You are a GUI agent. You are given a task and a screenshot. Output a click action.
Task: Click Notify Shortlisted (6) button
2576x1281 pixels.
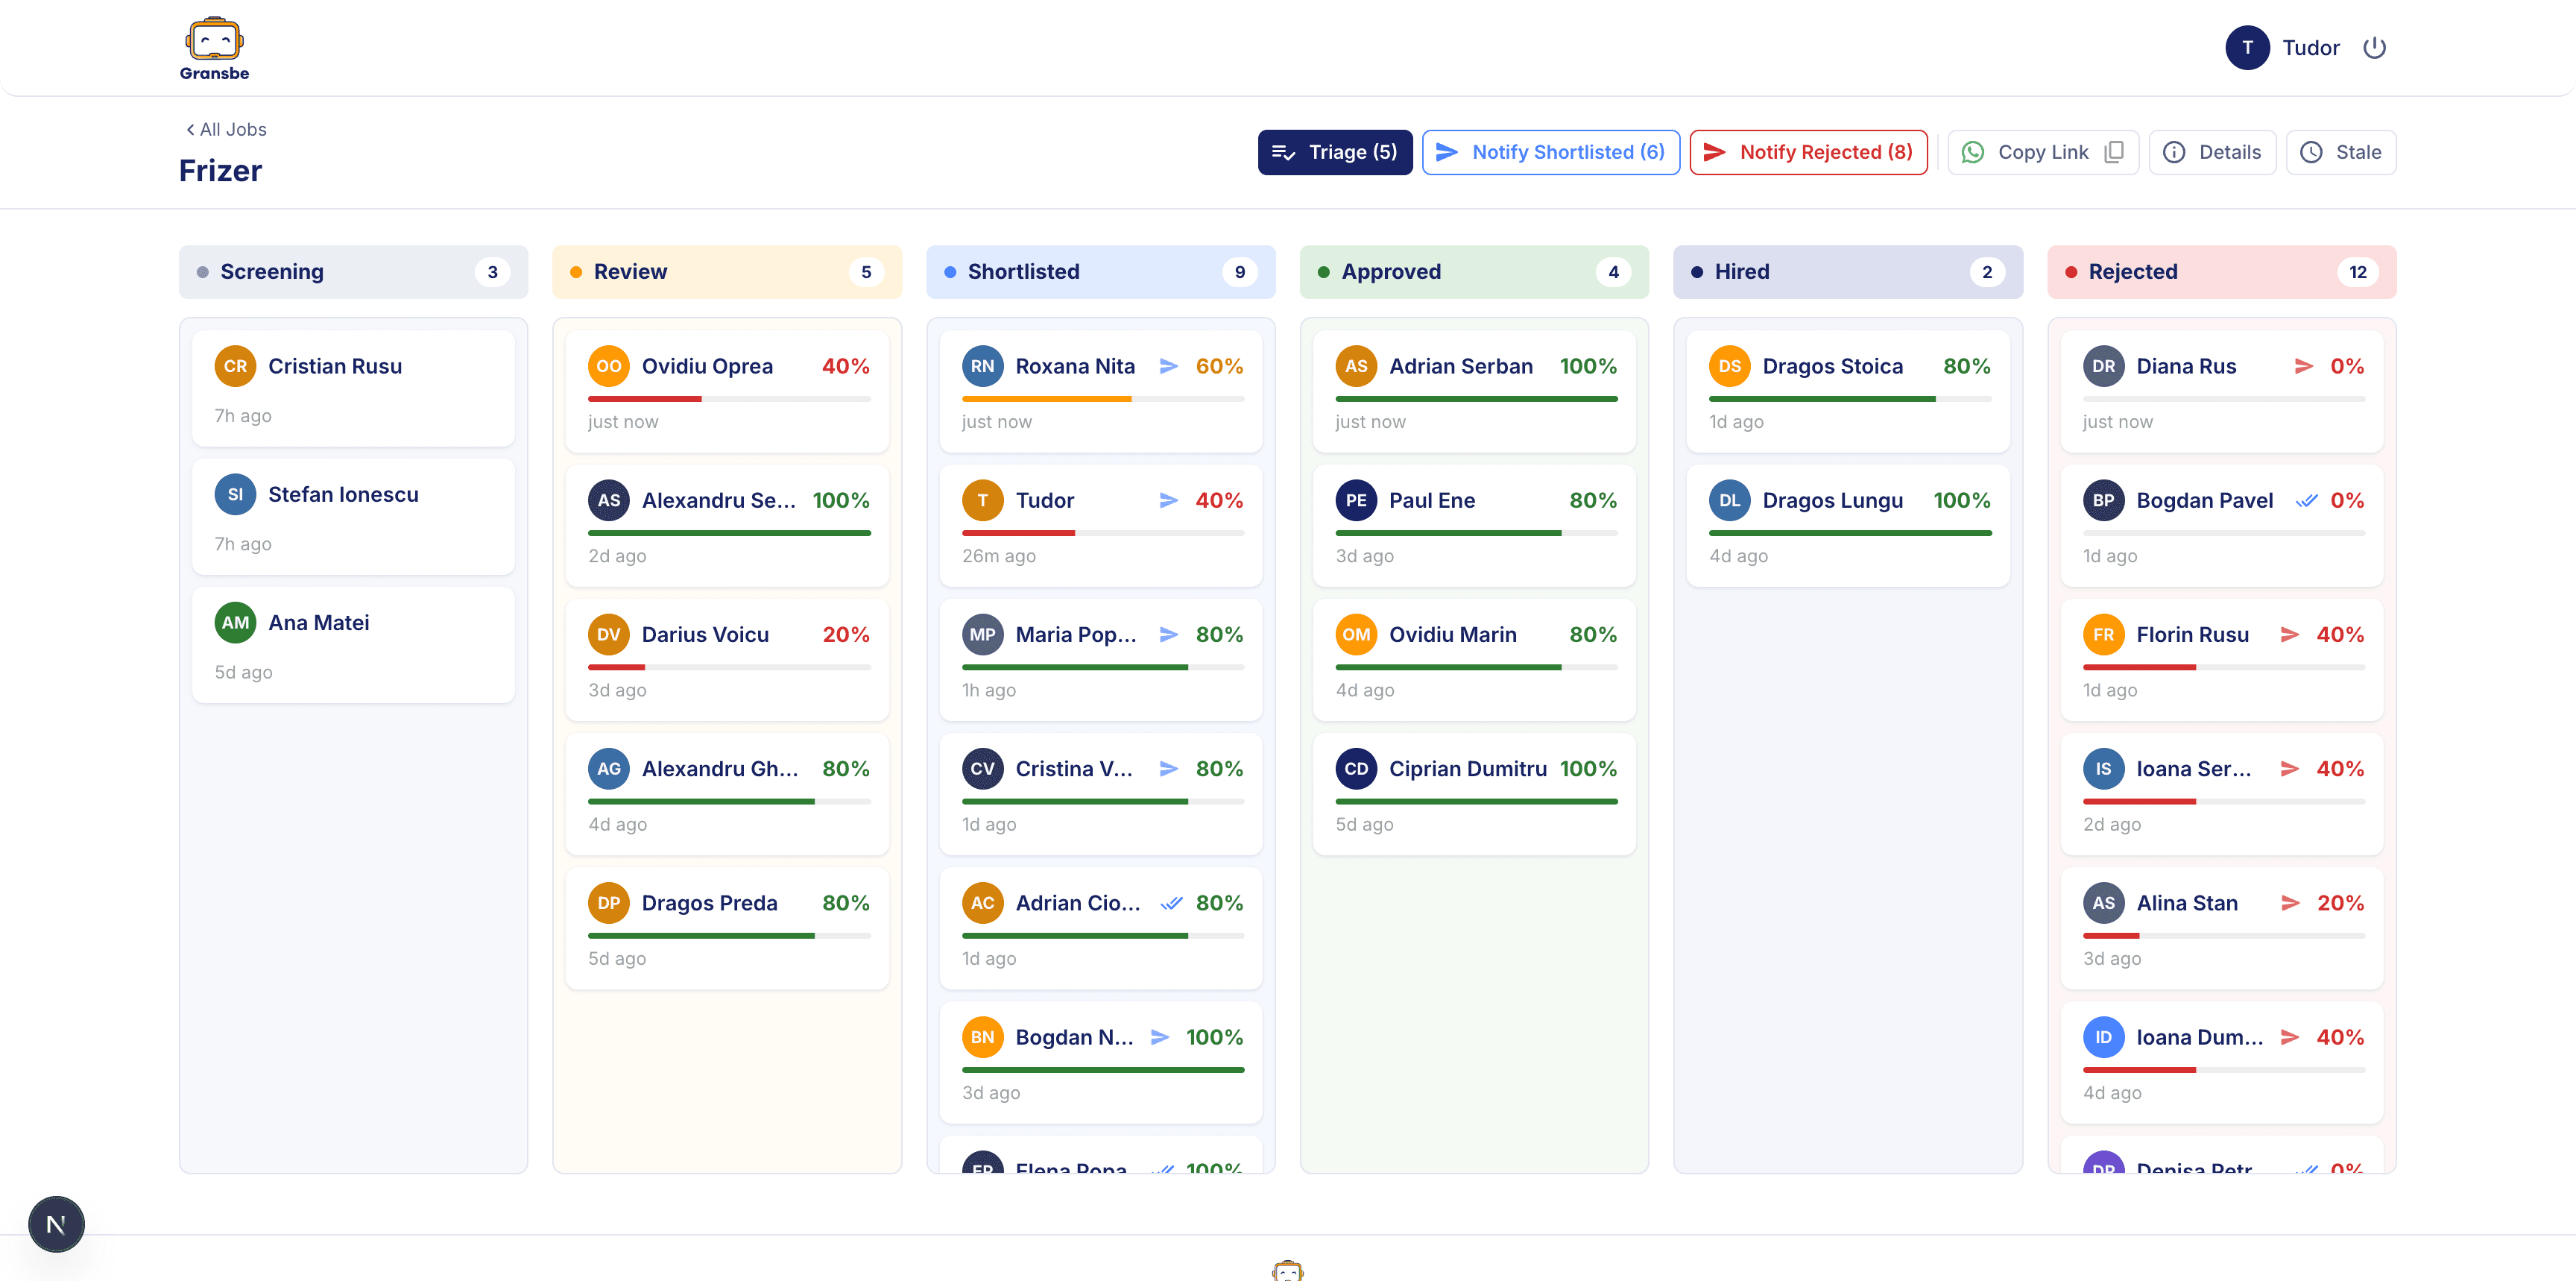(1550, 152)
